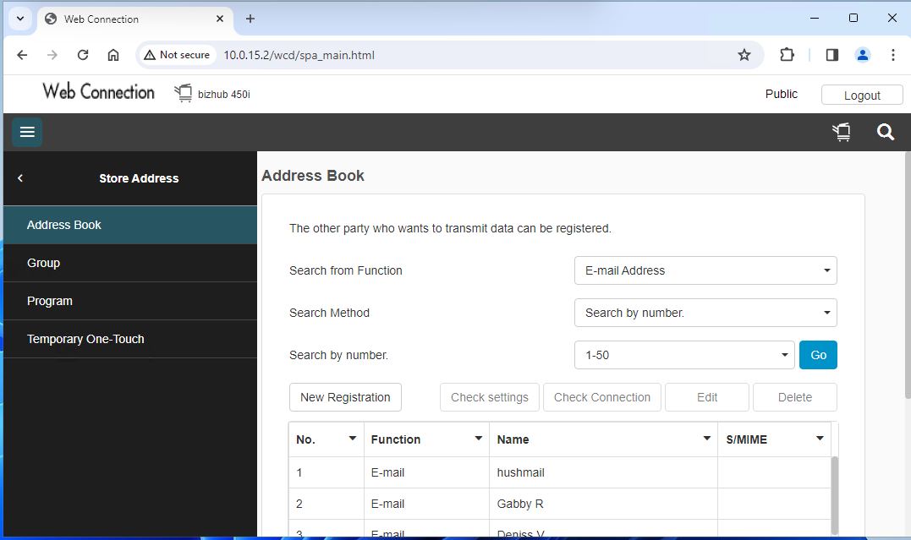Close the Web Connection tab
Viewport: 911px width, 540px height.
point(220,19)
